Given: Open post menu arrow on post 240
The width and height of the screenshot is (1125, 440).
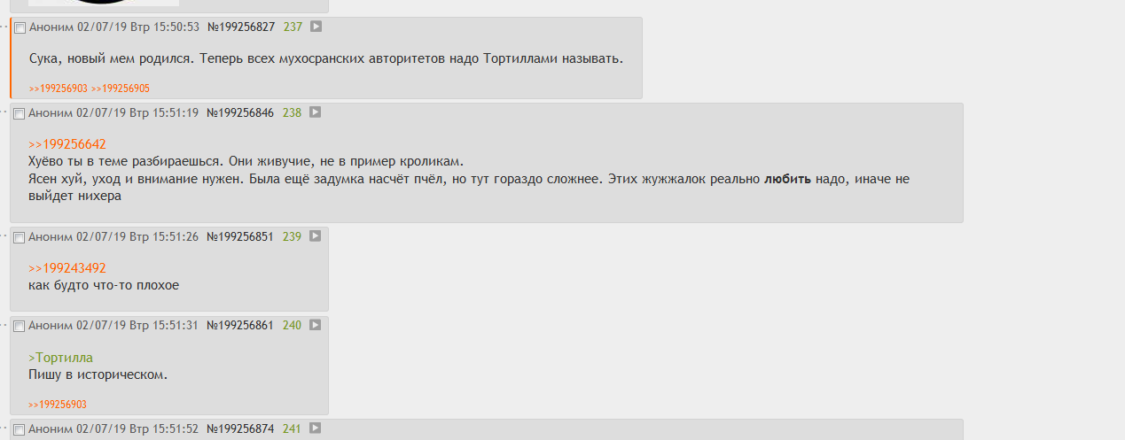Looking at the screenshot, I should [x=315, y=325].
